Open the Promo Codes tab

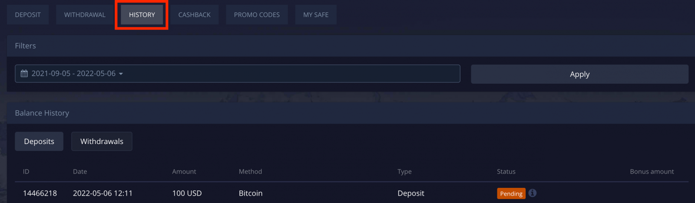click(257, 15)
